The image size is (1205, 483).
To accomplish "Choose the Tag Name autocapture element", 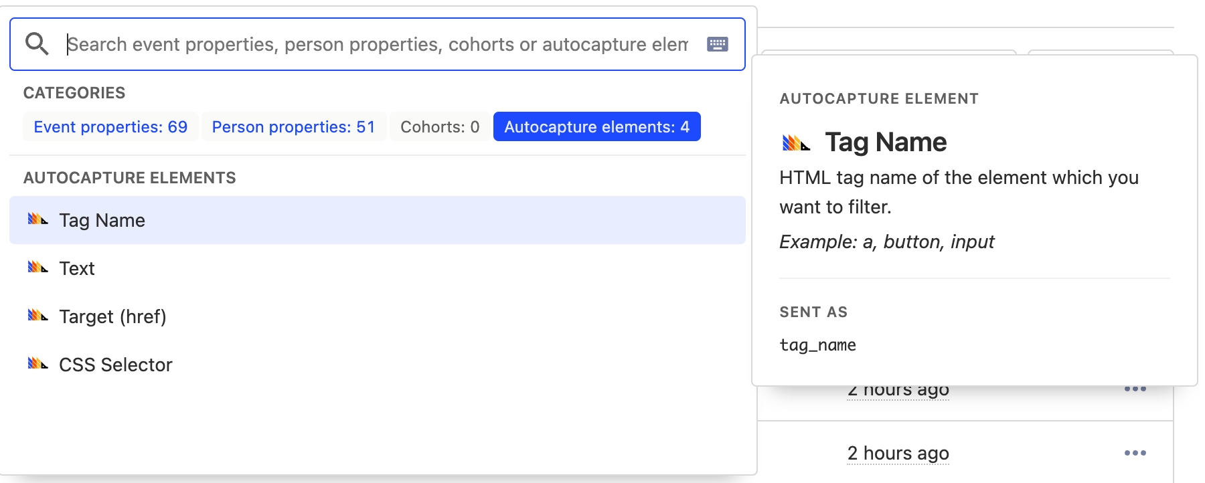I will click(102, 220).
